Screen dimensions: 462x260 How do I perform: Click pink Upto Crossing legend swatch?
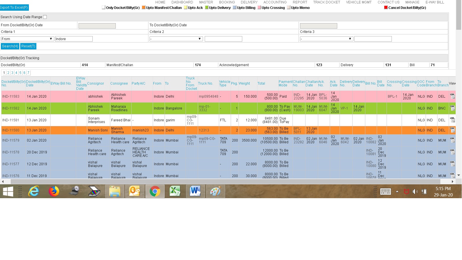(259, 8)
